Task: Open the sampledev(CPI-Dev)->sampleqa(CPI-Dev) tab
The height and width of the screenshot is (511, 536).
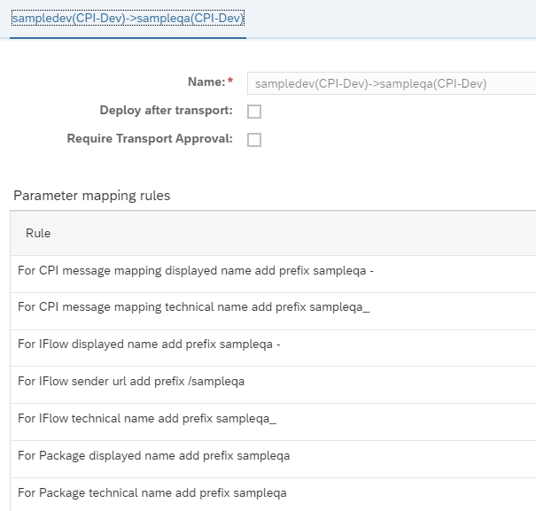Action: point(128,18)
